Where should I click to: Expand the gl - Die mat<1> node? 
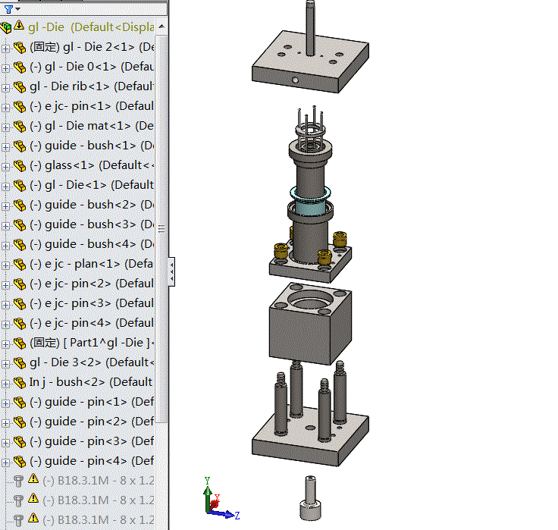(x=5, y=127)
